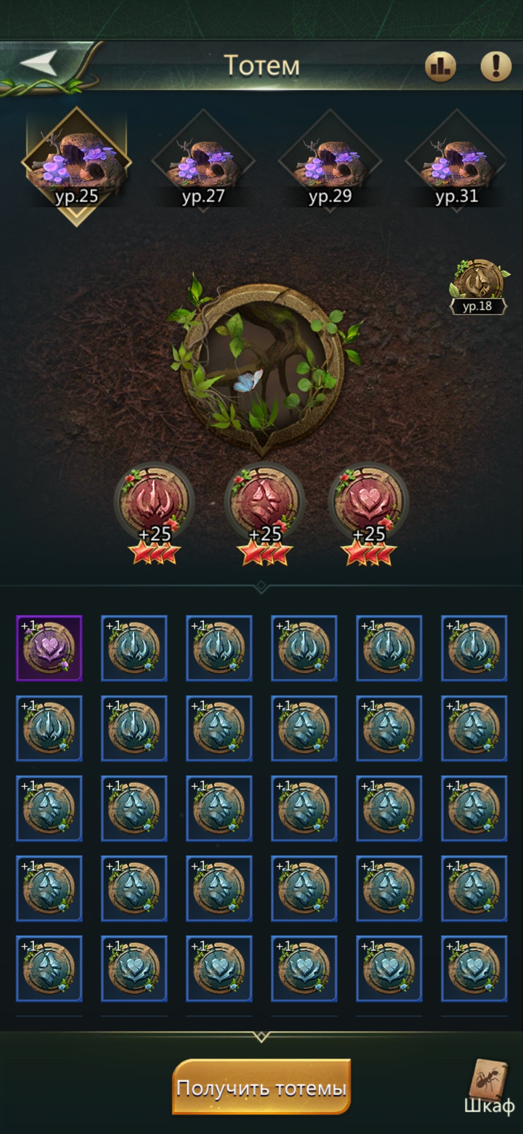Screen dimensions: 523x1134
Task: Tap the Получить тотемы button
Action: pos(261,1087)
